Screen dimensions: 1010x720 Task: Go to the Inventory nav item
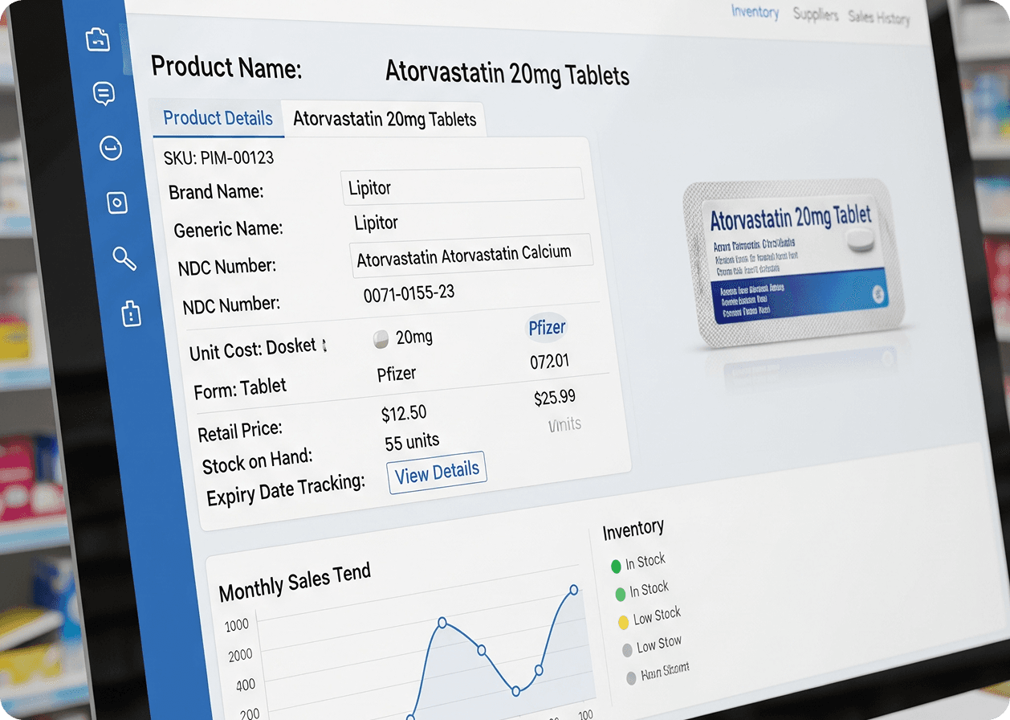[x=755, y=12]
